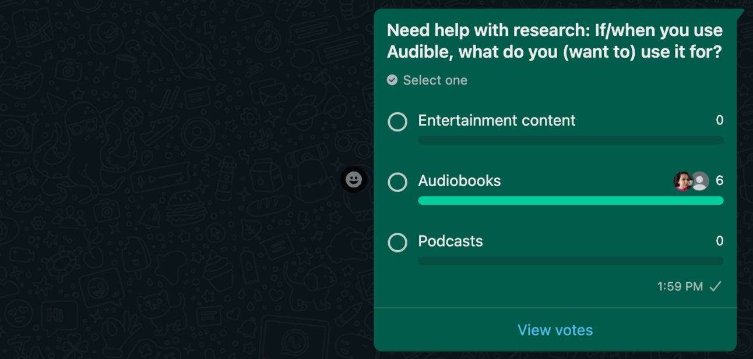Click the vote count 6 for Audiobooks
The image size is (753, 359).
719,181
